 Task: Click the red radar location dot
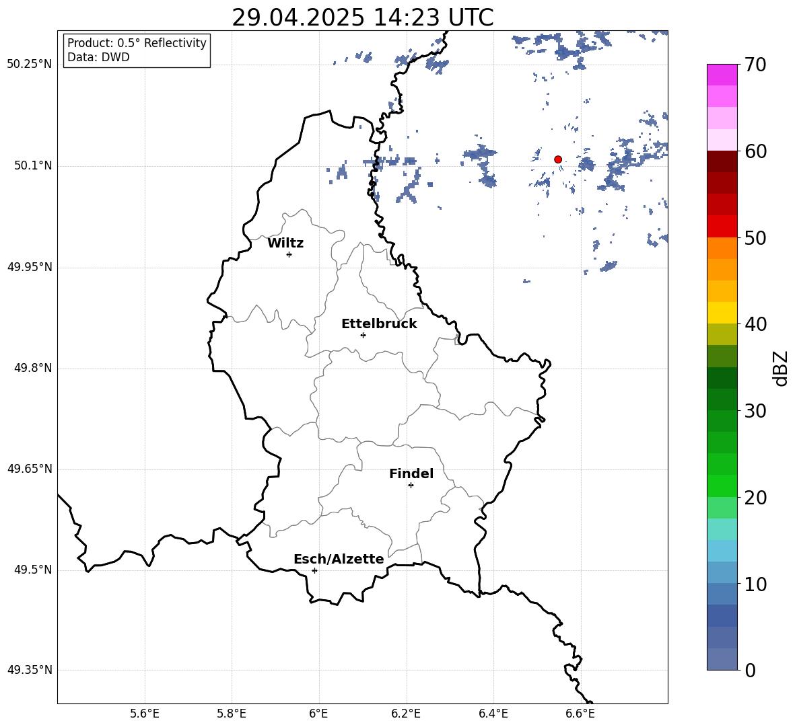(558, 159)
